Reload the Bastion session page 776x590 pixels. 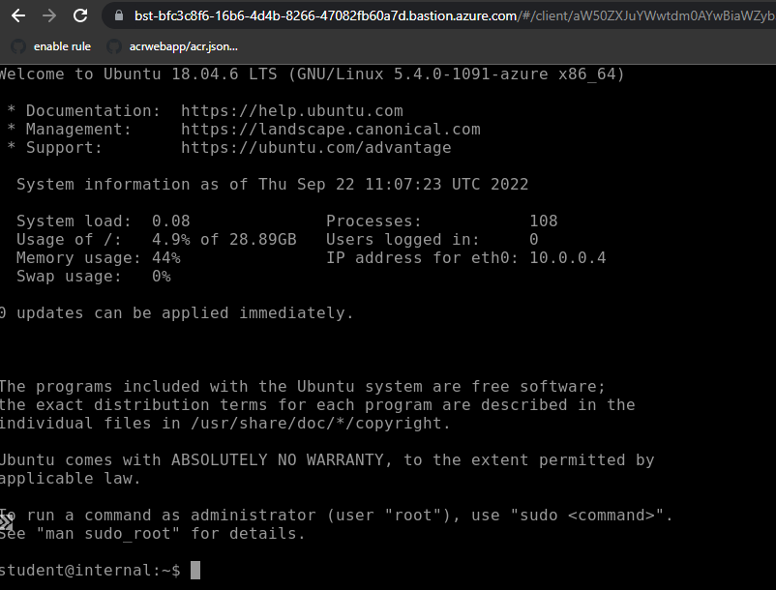[x=81, y=15]
